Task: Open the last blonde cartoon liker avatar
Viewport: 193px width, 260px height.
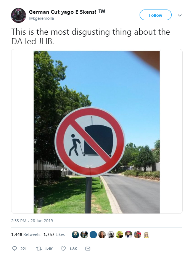Action: point(146,234)
